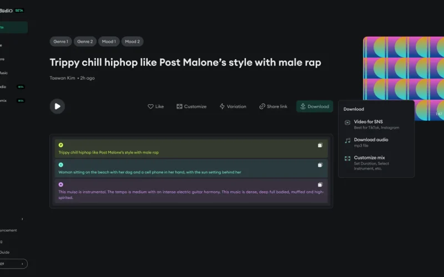The width and height of the screenshot is (444, 277).
Task: Click the purple audio badge icon
Action: pyautogui.click(x=61, y=184)
